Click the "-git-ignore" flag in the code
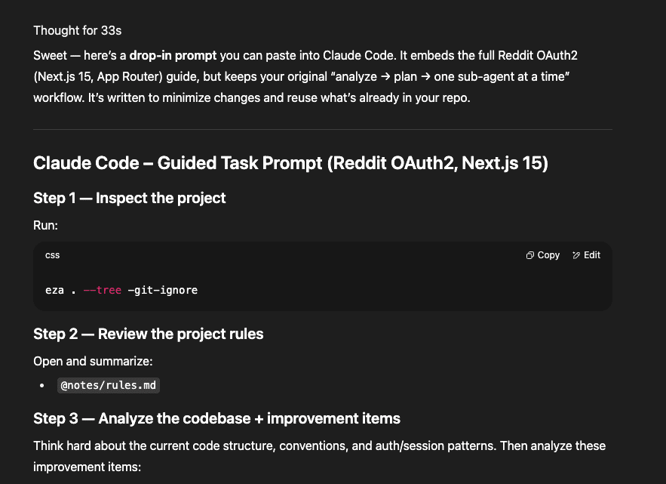The width and height of the screenshot is (666, 484). pyautogui.click(x=163, y=290)
